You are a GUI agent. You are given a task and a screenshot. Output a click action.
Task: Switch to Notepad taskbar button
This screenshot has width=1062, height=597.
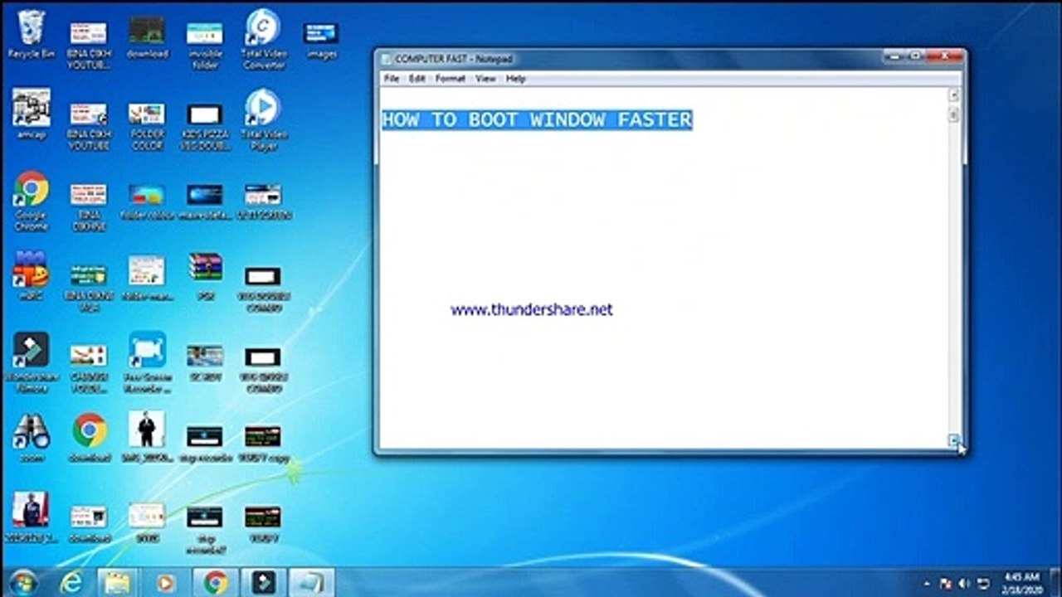tap(312, 582)
